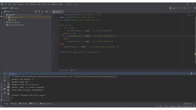Locate opened file in Project tree icon

36,12
